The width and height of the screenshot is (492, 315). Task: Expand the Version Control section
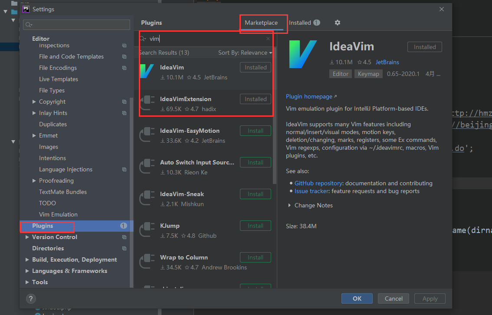click(27, 237)
